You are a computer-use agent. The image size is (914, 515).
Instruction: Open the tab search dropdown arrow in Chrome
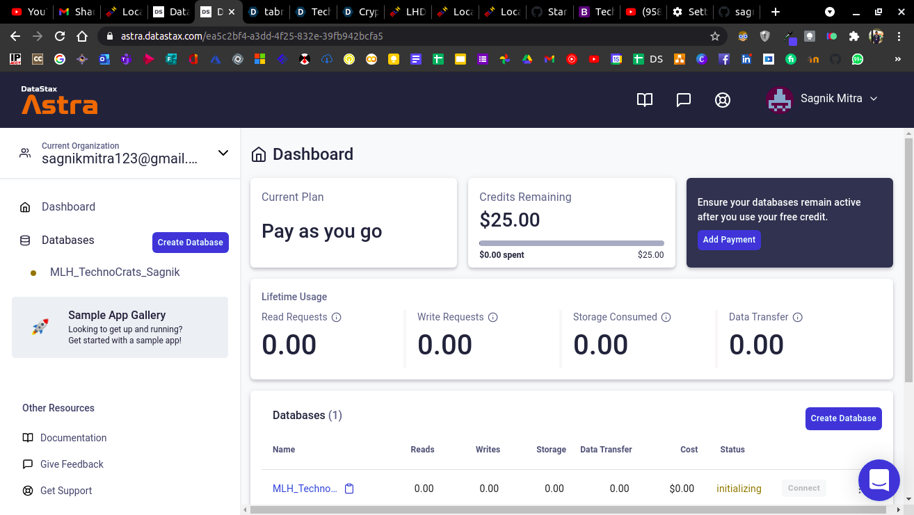click(x=830, y=12)
